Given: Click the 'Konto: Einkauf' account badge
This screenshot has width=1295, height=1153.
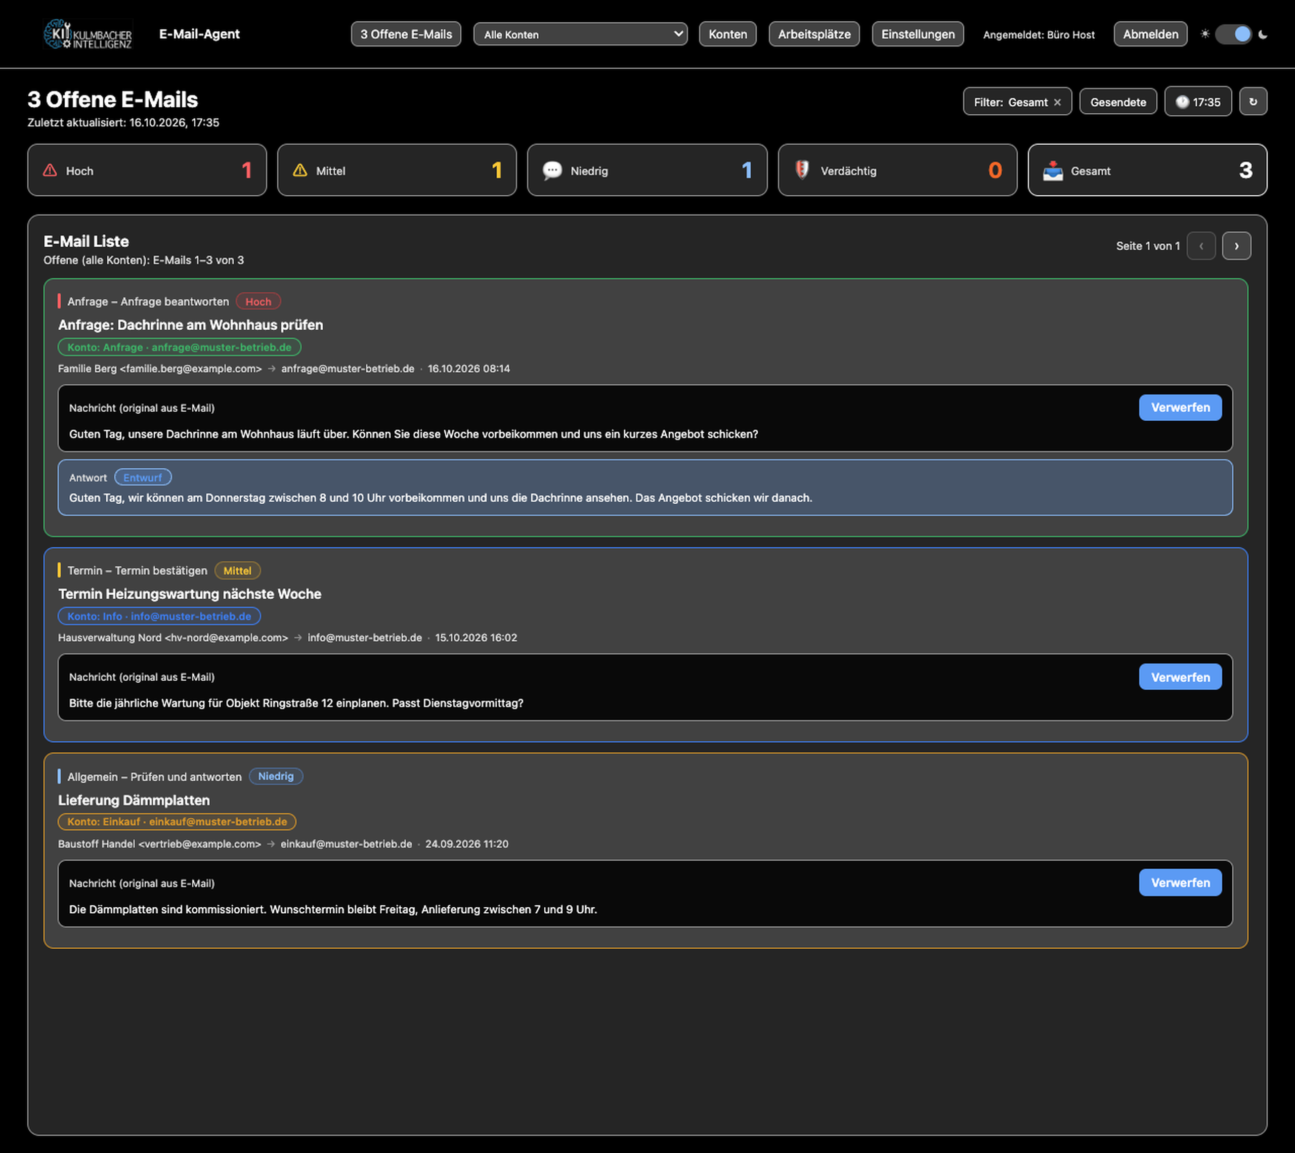Looking at the screenshot, I should click(x=177, y=822).
